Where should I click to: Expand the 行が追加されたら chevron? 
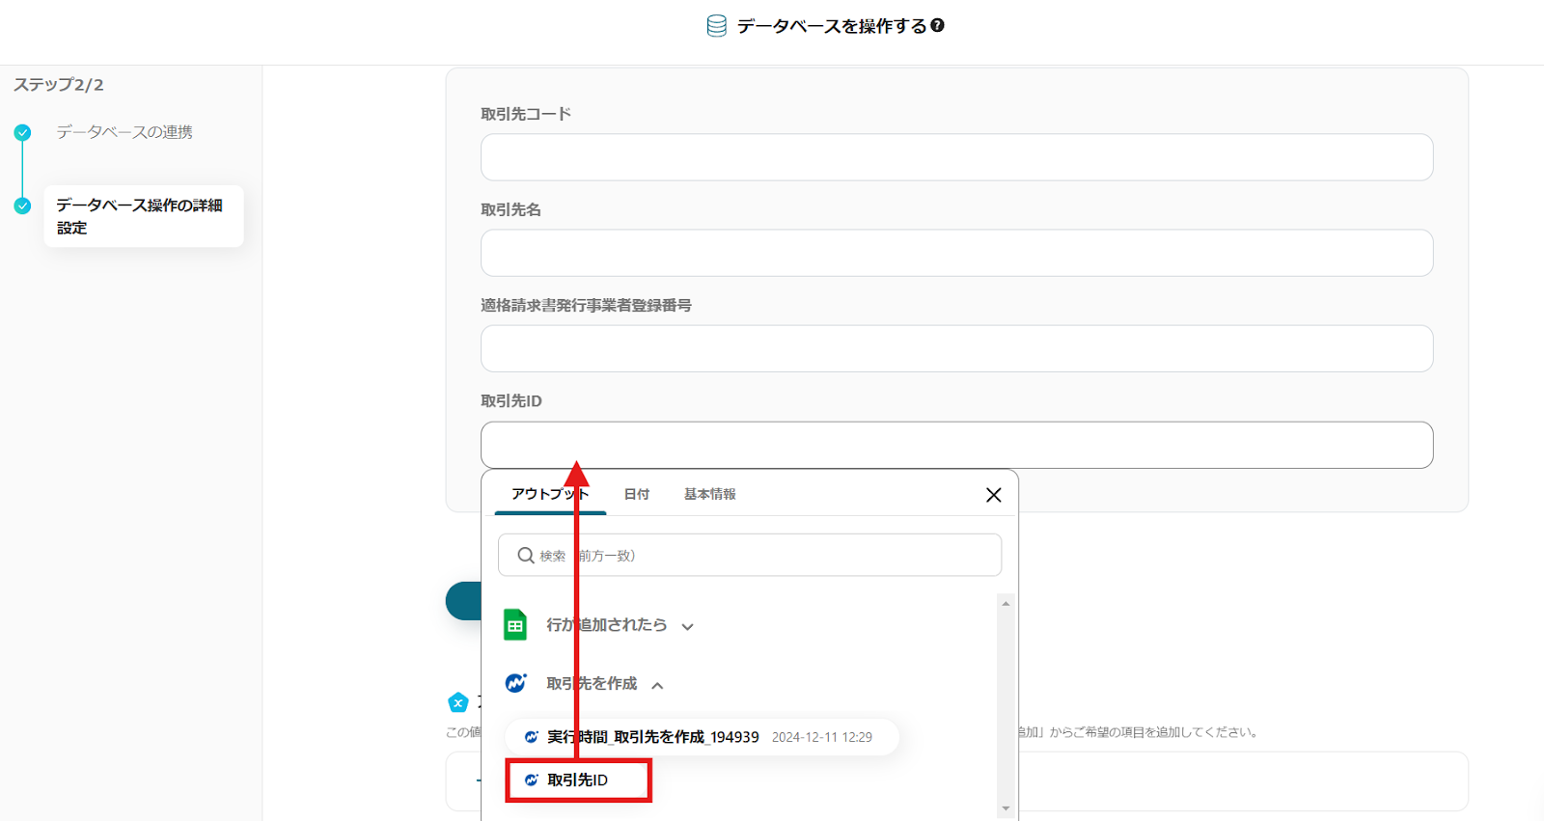(x=687, y=626)
